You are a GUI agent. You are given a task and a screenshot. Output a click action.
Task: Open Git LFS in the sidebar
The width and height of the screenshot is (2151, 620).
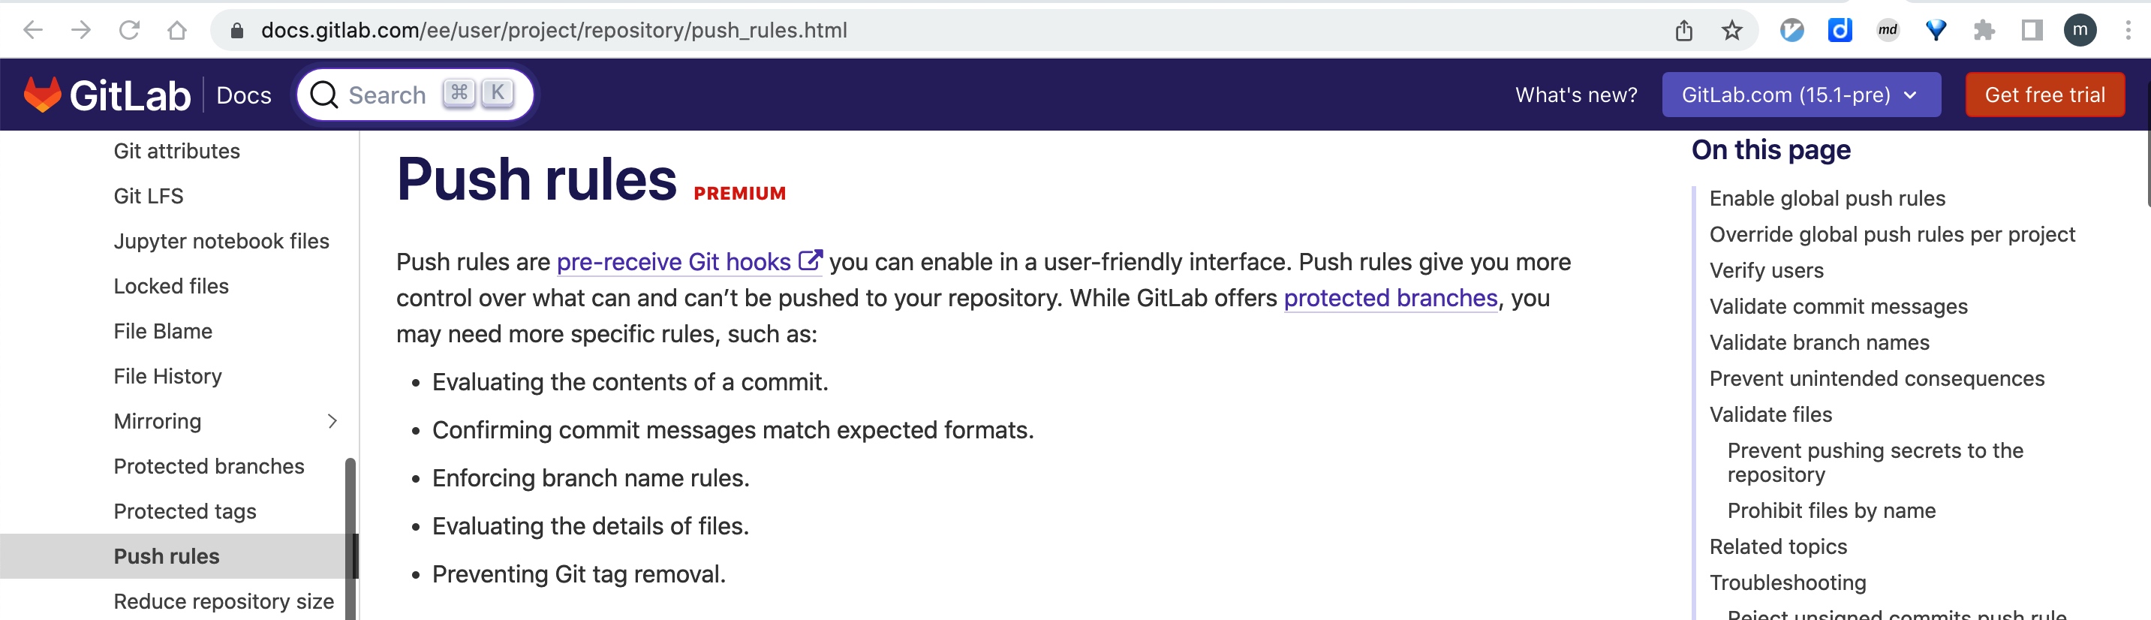(149, 197)
